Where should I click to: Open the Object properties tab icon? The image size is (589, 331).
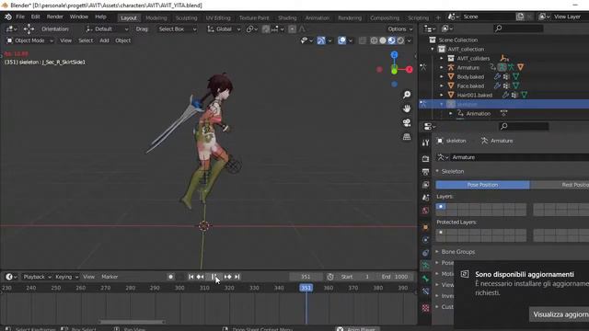tap(425, 227)
